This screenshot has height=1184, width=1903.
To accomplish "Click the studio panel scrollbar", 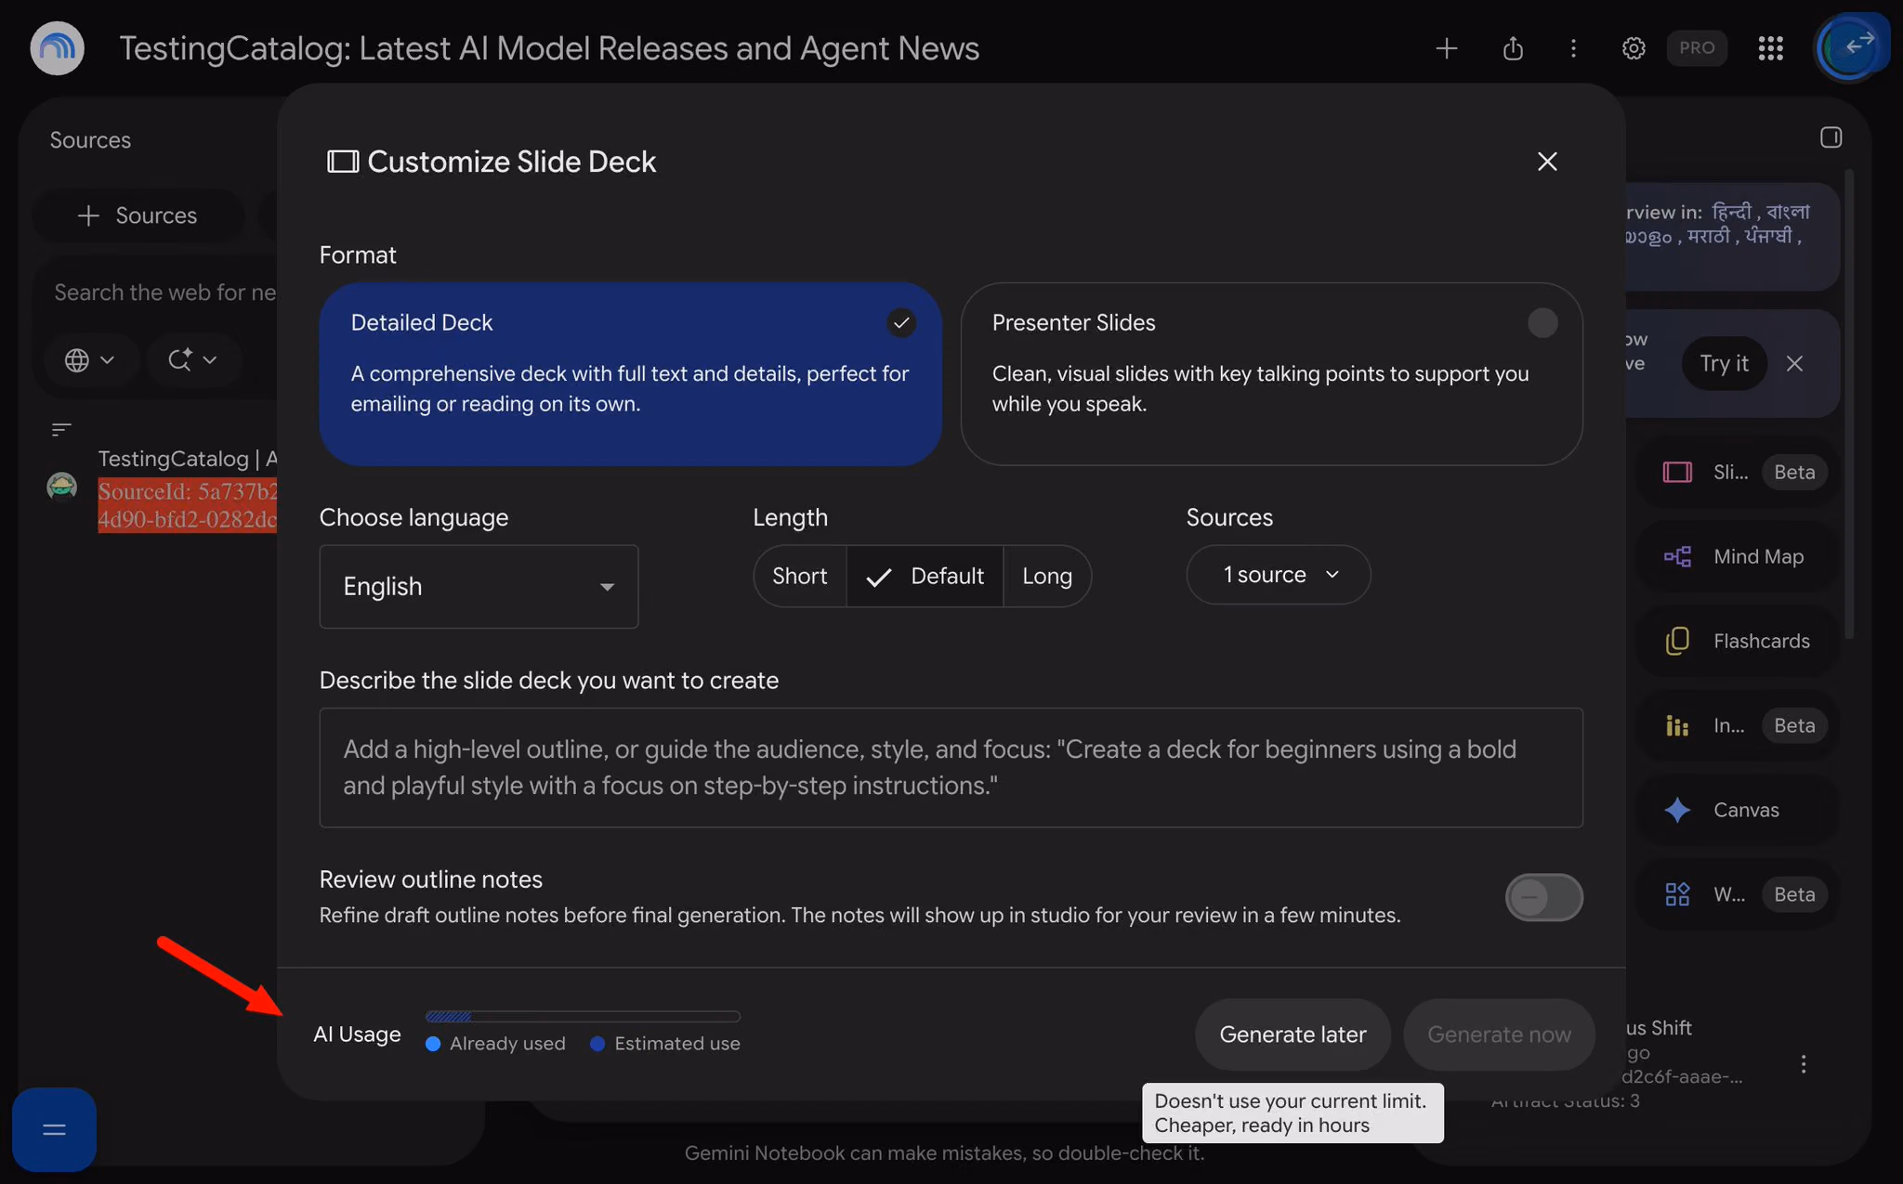I will [1849, 404].
